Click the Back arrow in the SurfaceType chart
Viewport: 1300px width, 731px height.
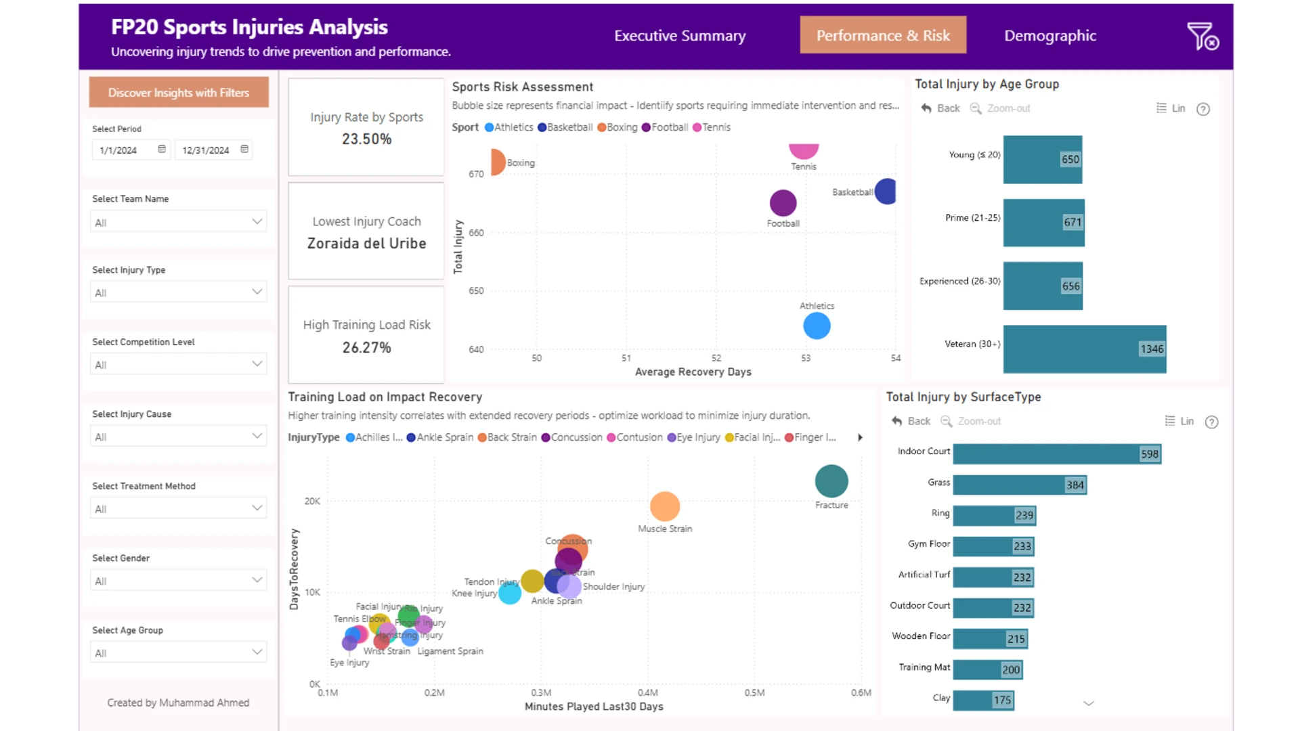pyautogui.click(x=897, y=421)
